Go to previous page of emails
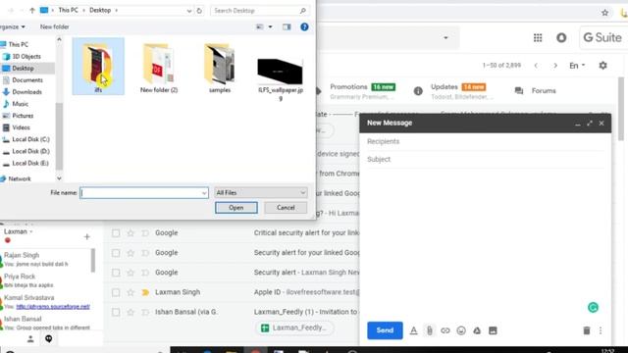Viewport: 628px width, 353px height. (536, 66)
